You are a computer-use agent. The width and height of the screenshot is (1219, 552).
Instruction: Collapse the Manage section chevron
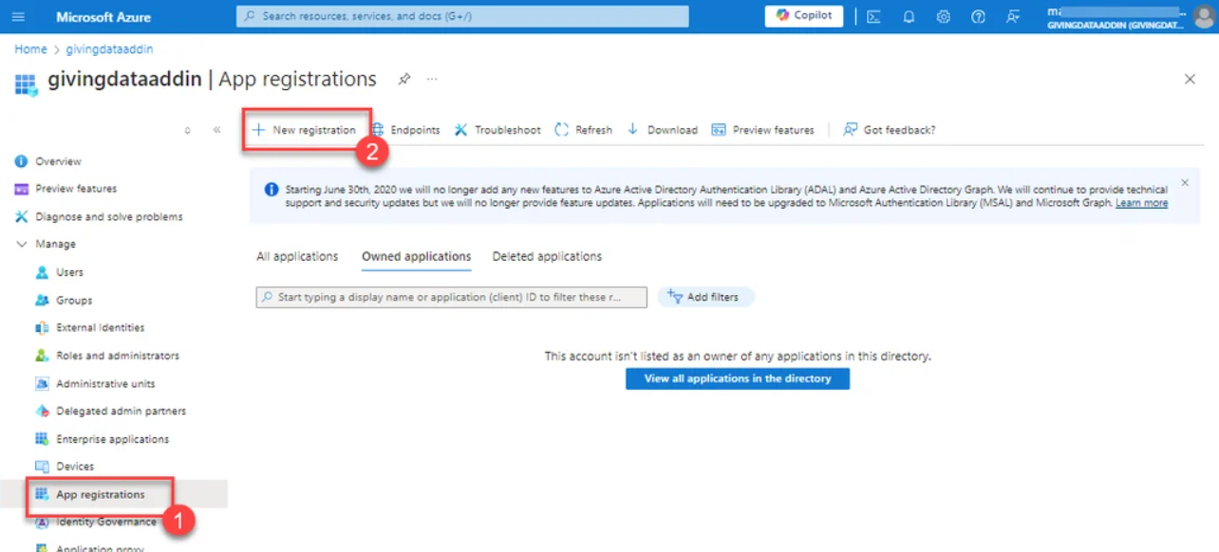[x=22, y=244]
